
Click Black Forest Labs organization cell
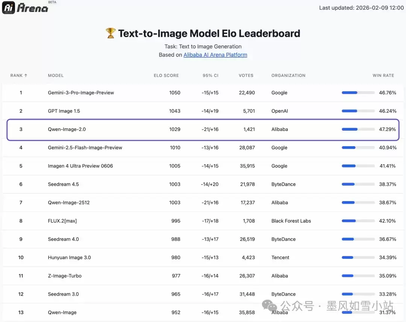(x=291, y=221)
